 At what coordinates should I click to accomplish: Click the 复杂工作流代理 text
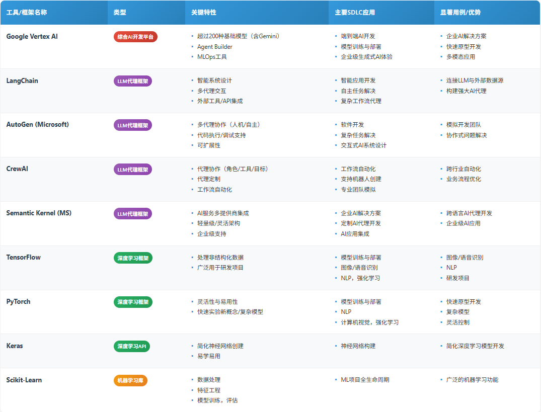pos(361,101)
